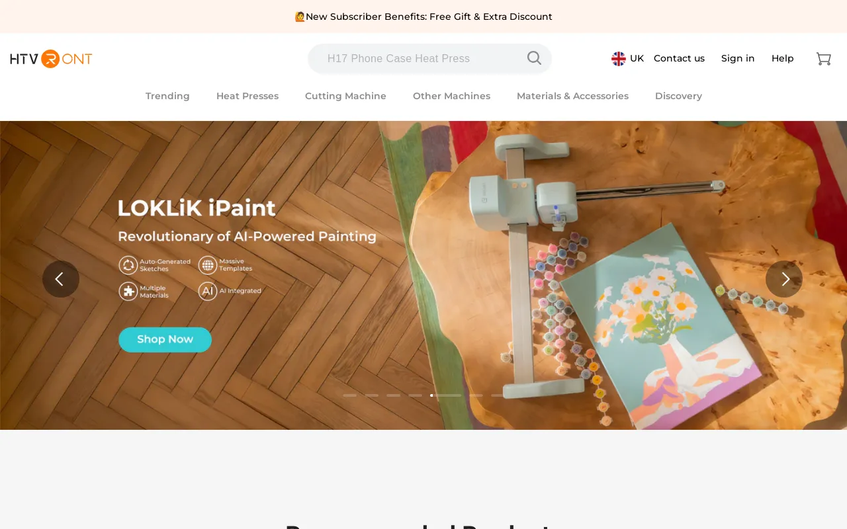Expand the Heat Presses menu
Screen dimensions: 847x529
tap(247, 96)
